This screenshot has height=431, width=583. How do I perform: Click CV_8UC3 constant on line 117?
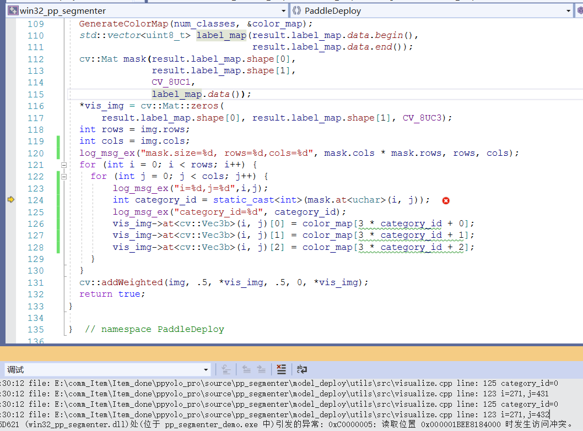point(422,118)
